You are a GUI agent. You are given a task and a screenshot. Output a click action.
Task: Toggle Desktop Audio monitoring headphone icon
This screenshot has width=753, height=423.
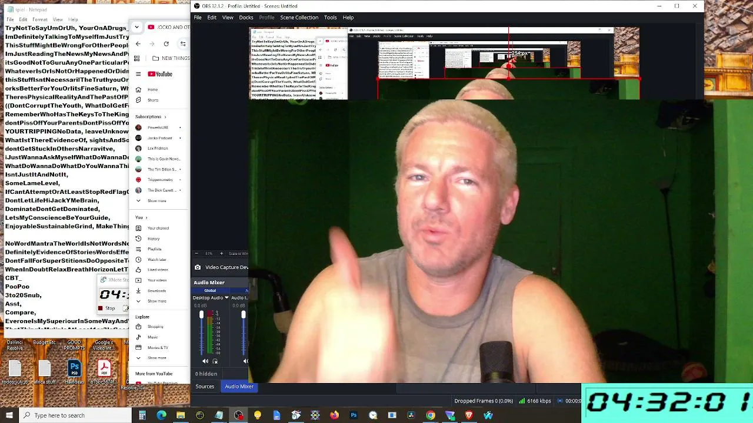(x=215, y=361)
